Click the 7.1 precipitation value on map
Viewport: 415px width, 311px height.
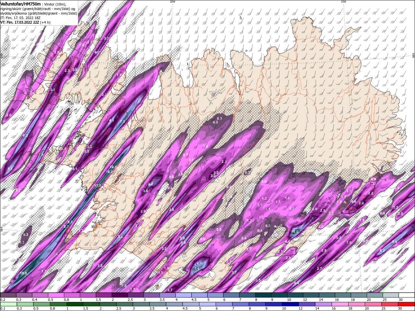[x=196, y=269]
